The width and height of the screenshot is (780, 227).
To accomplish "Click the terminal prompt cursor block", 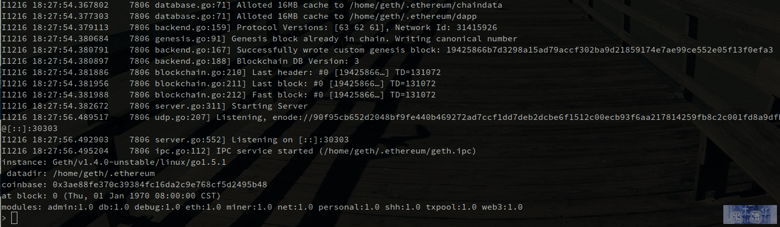I will point(14,218).
